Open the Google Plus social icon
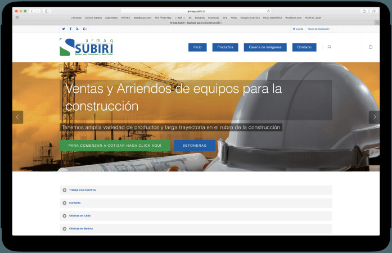Image resolution: width=392 pixels, height=253 pixels. [85, 29]
